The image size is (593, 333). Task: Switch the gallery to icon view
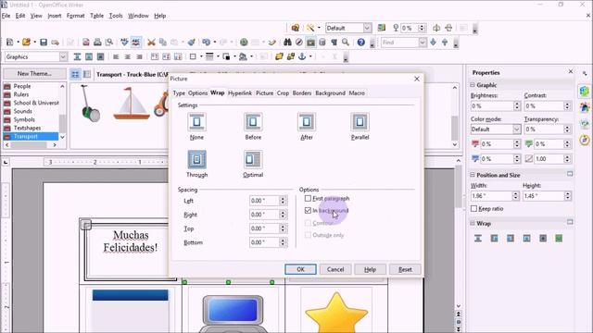pyautogui.click(x=75, y=74)
